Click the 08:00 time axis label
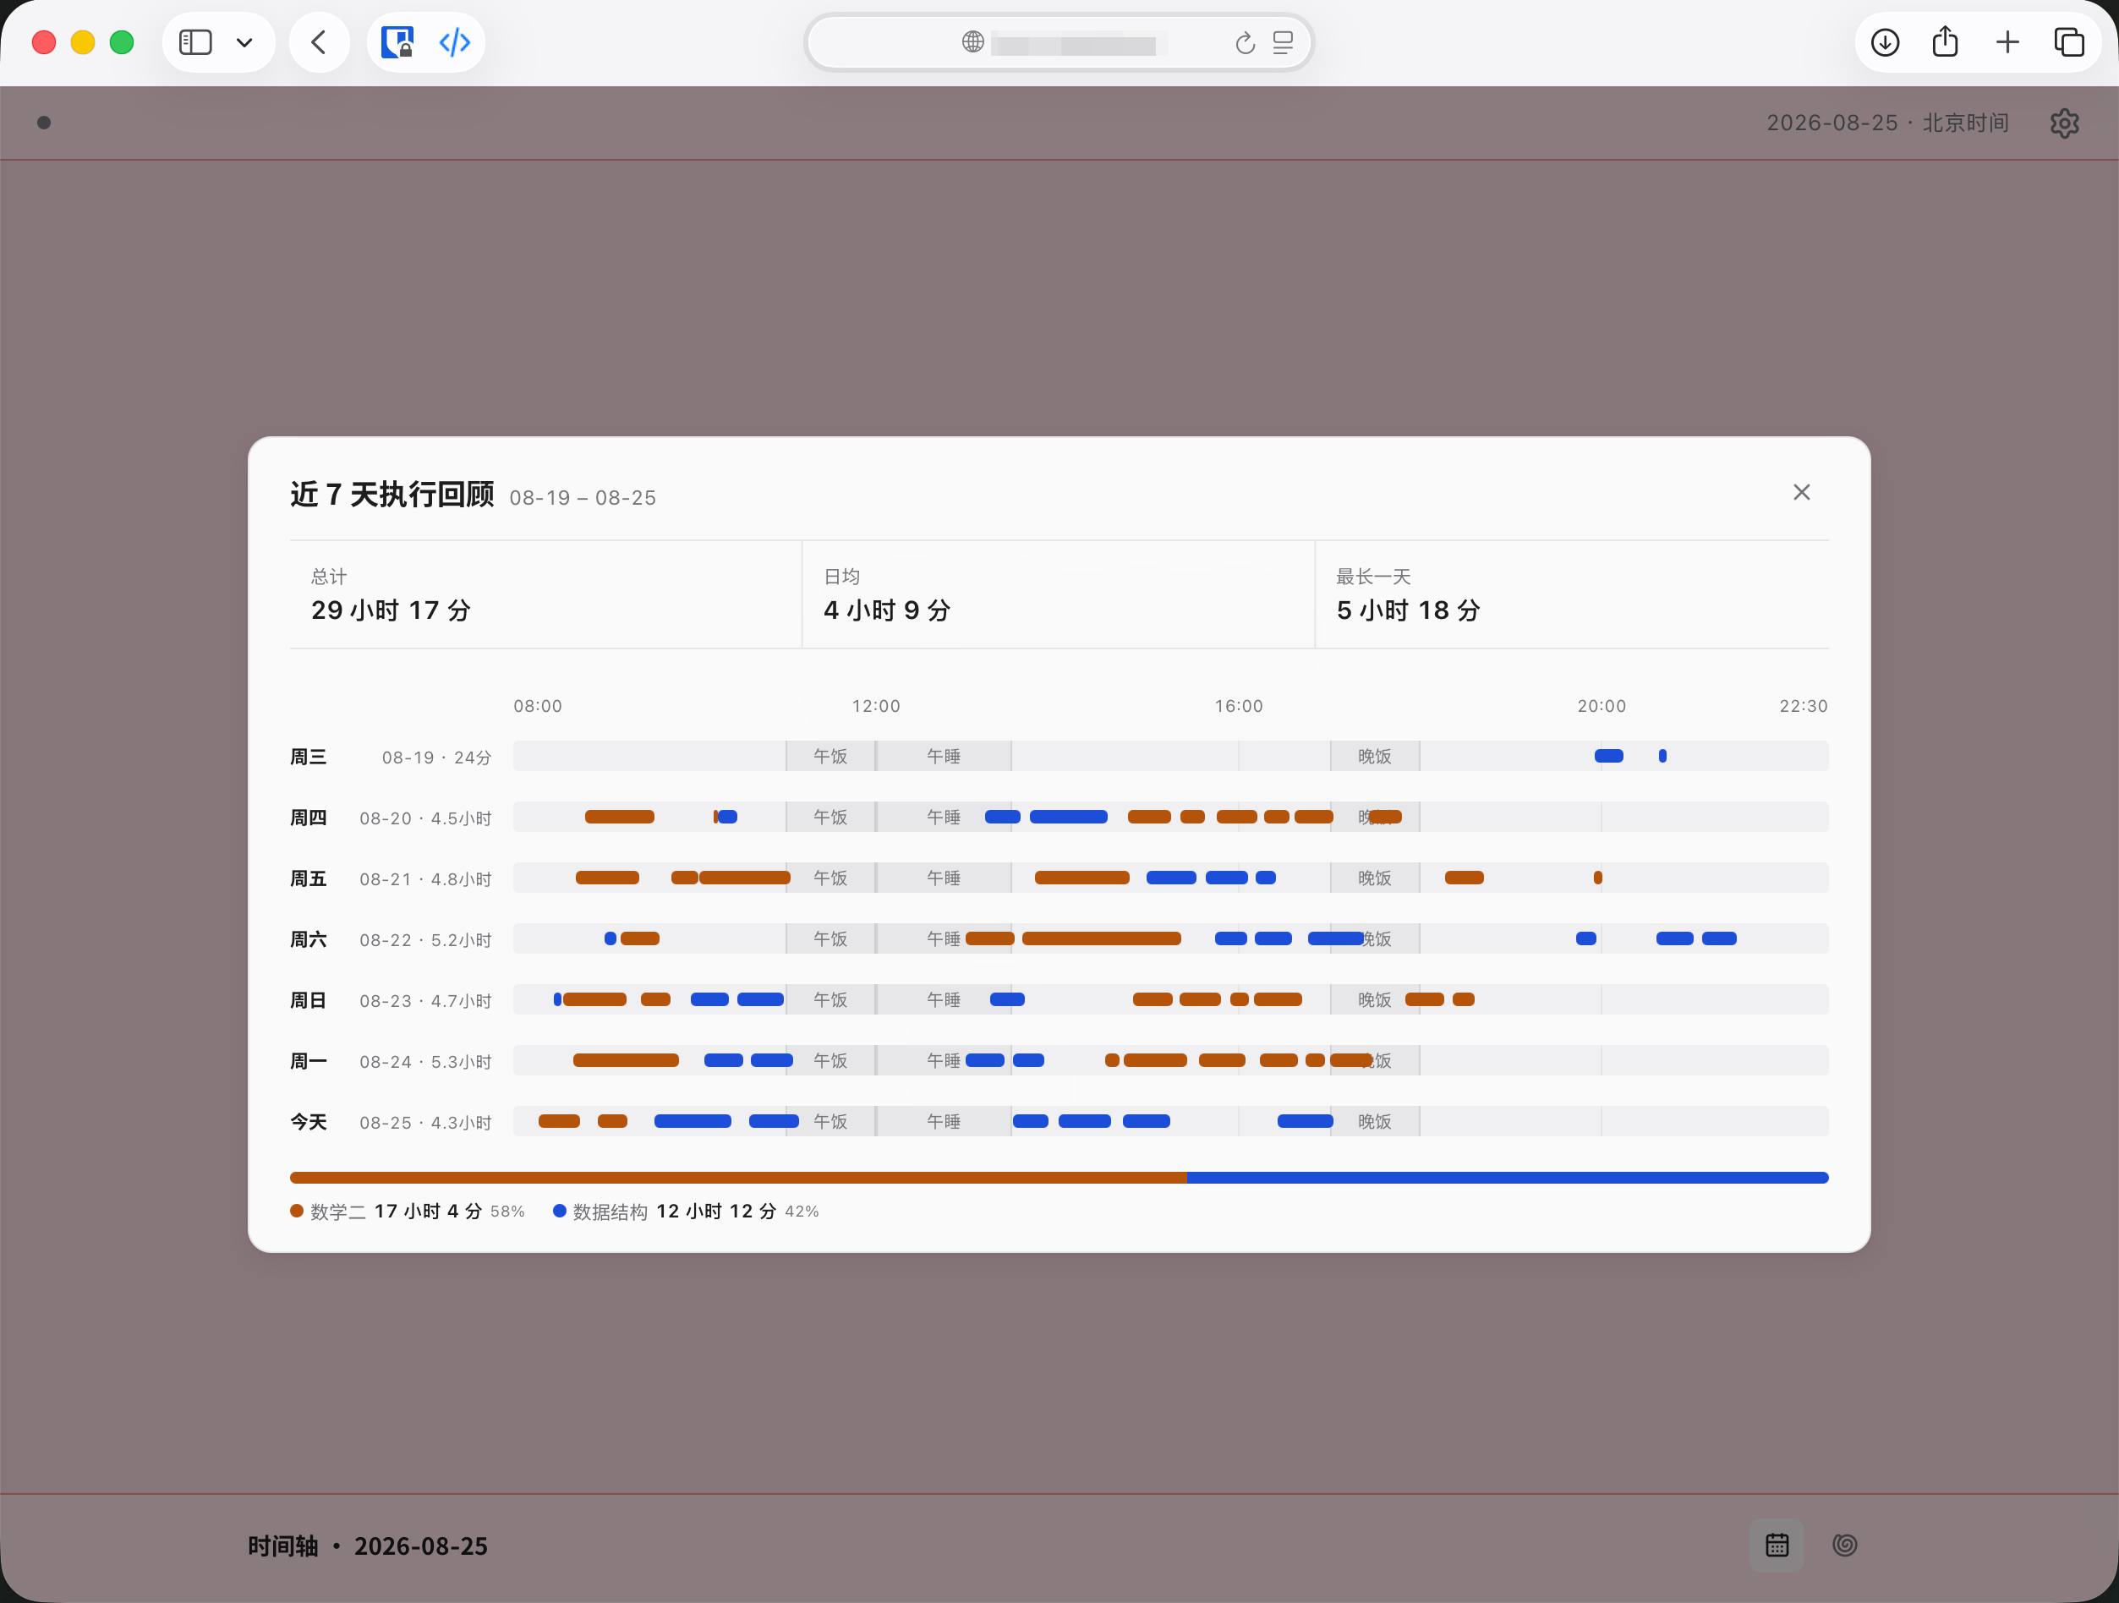 click(538, 706)
